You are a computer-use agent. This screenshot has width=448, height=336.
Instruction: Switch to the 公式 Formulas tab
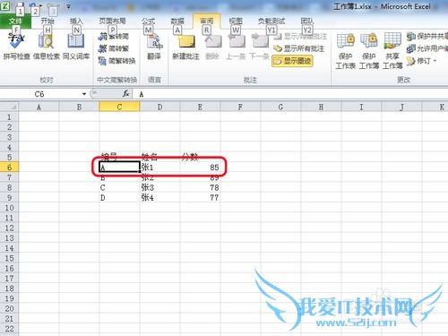148,22
